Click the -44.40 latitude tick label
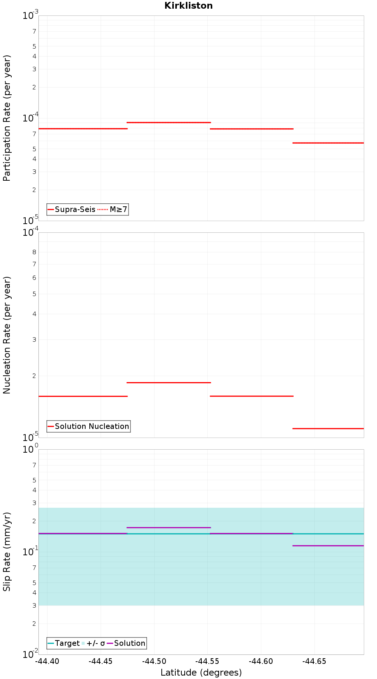Screen dimensions: 377x679 [x=47, y=661]
